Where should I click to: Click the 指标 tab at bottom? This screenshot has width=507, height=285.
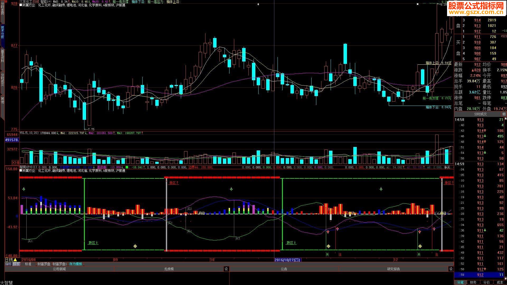coord(8,264)
